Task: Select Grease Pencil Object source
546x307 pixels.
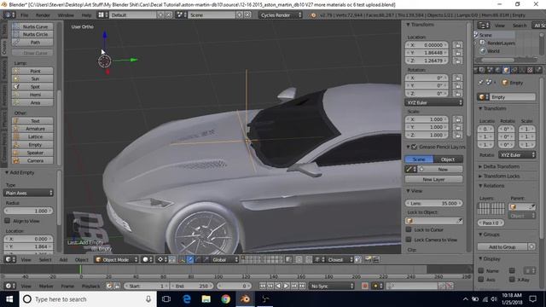Action: click(x=448, y=159)
